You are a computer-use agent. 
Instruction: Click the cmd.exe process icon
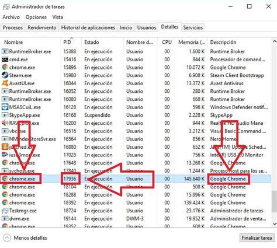[x=5, y=60]
